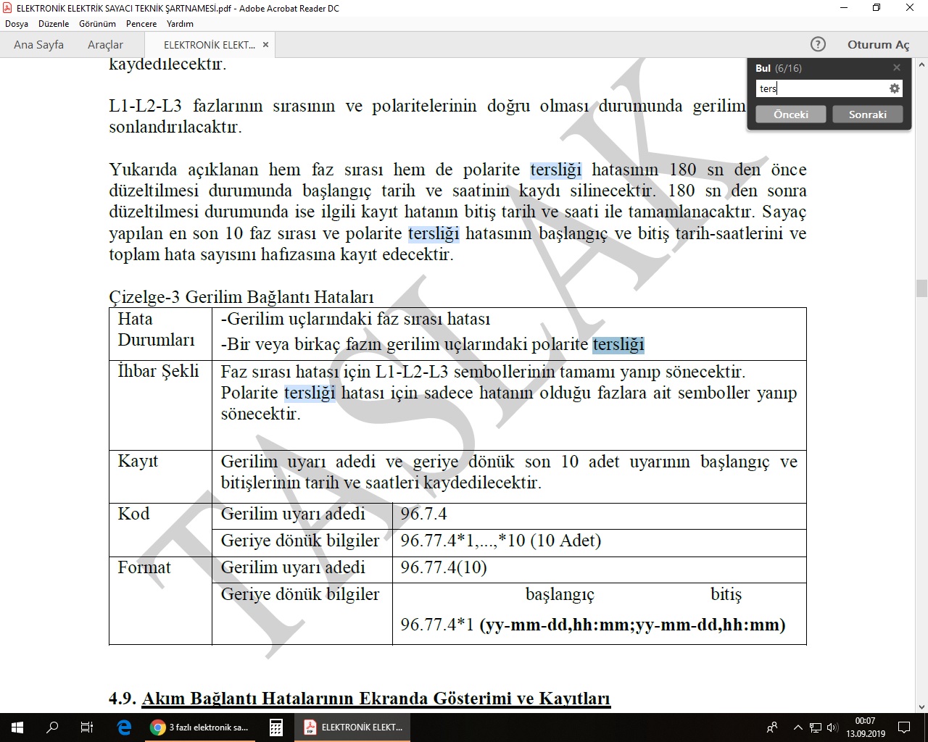
Task: Click Önceki to find previous match
Action: click(791, 114)
